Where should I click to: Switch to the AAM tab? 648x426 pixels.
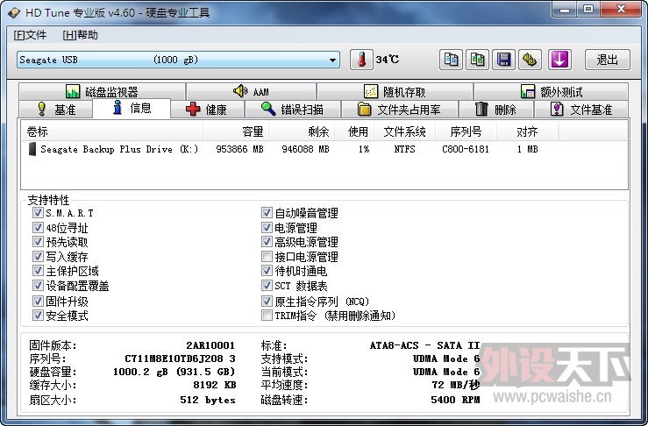[x=252, y=91]
